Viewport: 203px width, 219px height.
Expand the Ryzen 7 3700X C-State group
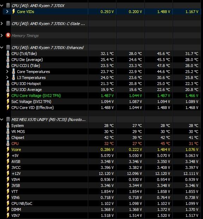(2, 24)
